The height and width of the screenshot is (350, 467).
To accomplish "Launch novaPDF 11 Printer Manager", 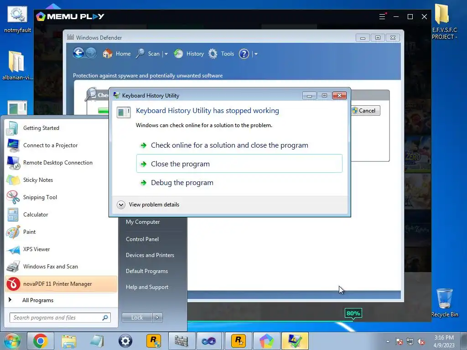I will [x=61, y=284].
